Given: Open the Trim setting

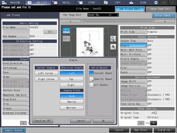Looking at the screenshot, I should click(16, 104).
